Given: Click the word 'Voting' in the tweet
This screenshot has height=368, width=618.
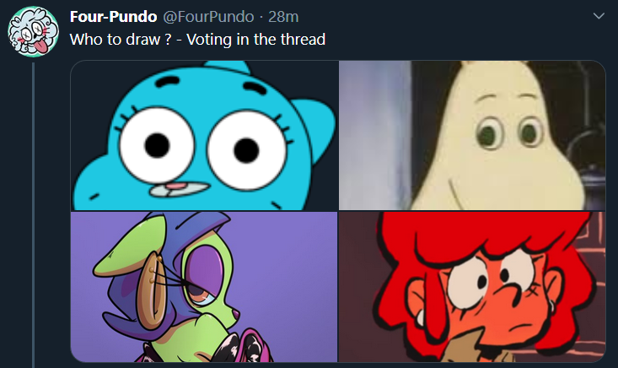Looking at the screenshot, I should [209, 40].
